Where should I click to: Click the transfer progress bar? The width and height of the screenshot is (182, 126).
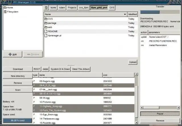[160, 12]
